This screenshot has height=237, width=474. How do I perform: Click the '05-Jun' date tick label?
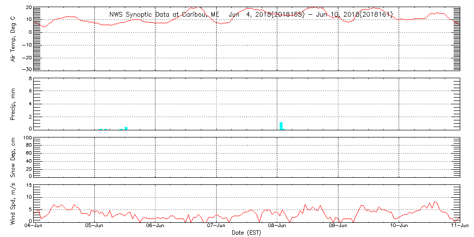tap(95, 227)
